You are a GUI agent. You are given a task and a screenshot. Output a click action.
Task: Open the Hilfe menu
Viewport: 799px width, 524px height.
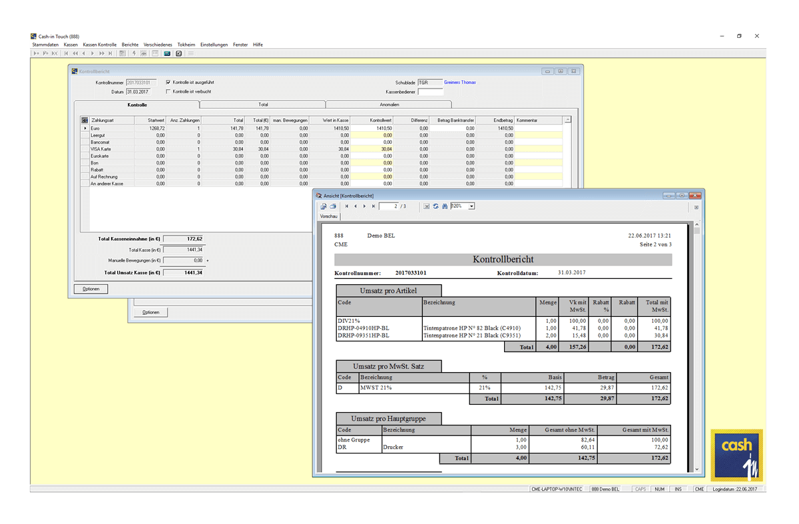[x=258, y=45]
